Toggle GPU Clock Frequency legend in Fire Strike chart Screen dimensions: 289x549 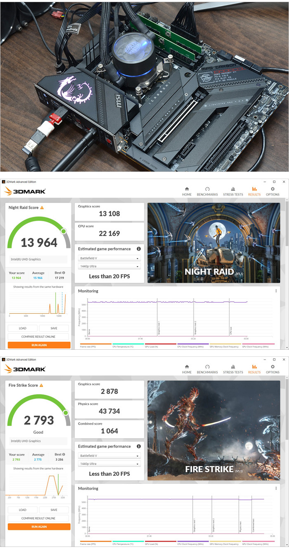tap(258, 542)
